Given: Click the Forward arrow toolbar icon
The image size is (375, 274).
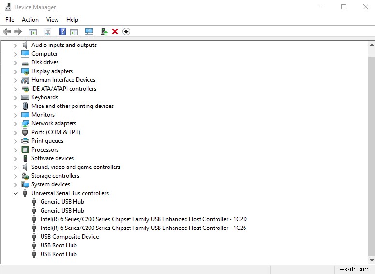Looking at the screenshot, I should pyautogui.click(x=18, y=31).
